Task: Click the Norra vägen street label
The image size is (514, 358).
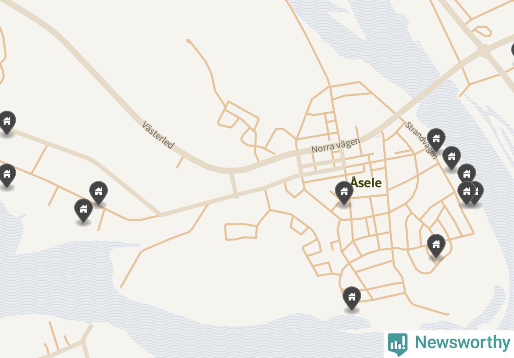Action: [x=336, y=145]
